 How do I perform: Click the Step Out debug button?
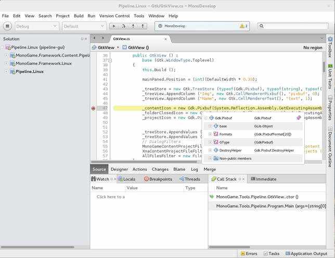(143, 26)
